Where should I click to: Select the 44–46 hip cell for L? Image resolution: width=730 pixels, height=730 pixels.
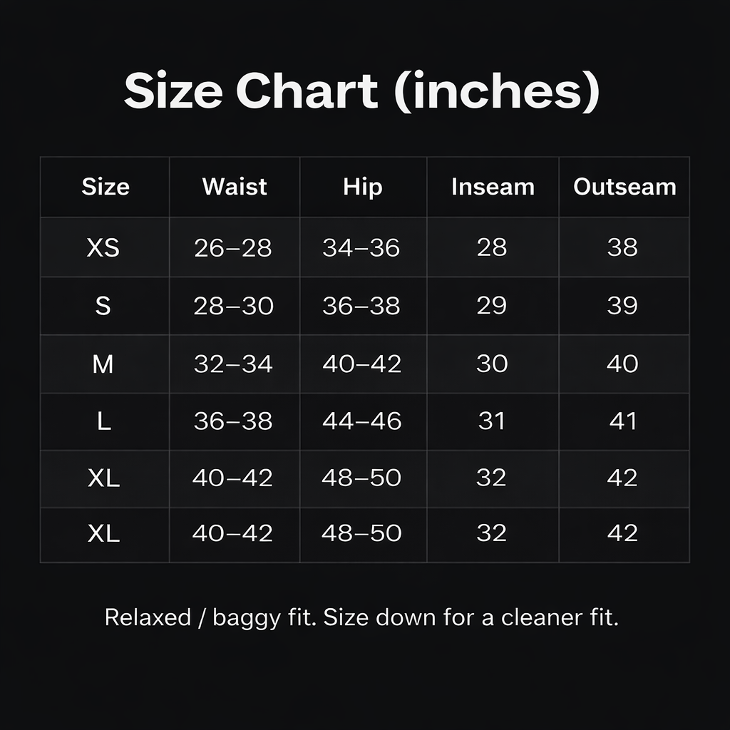(361, 421)
